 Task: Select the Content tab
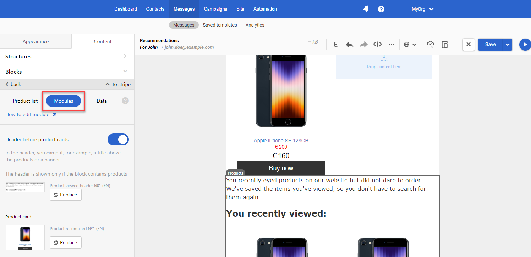103,41
